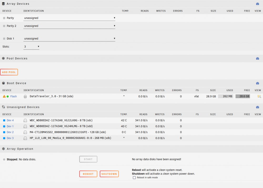The height and width of the screenshot is (188, 263).
Task: Click blue status square for Dev 3
Action: (x=4, y=138)
